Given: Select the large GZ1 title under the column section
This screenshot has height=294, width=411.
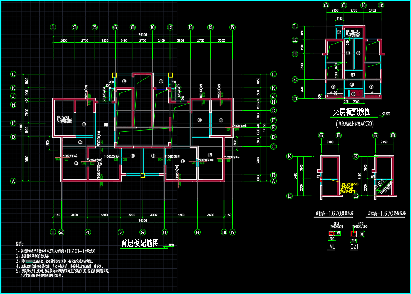Looking at the screenshot, I should (354, 247).
